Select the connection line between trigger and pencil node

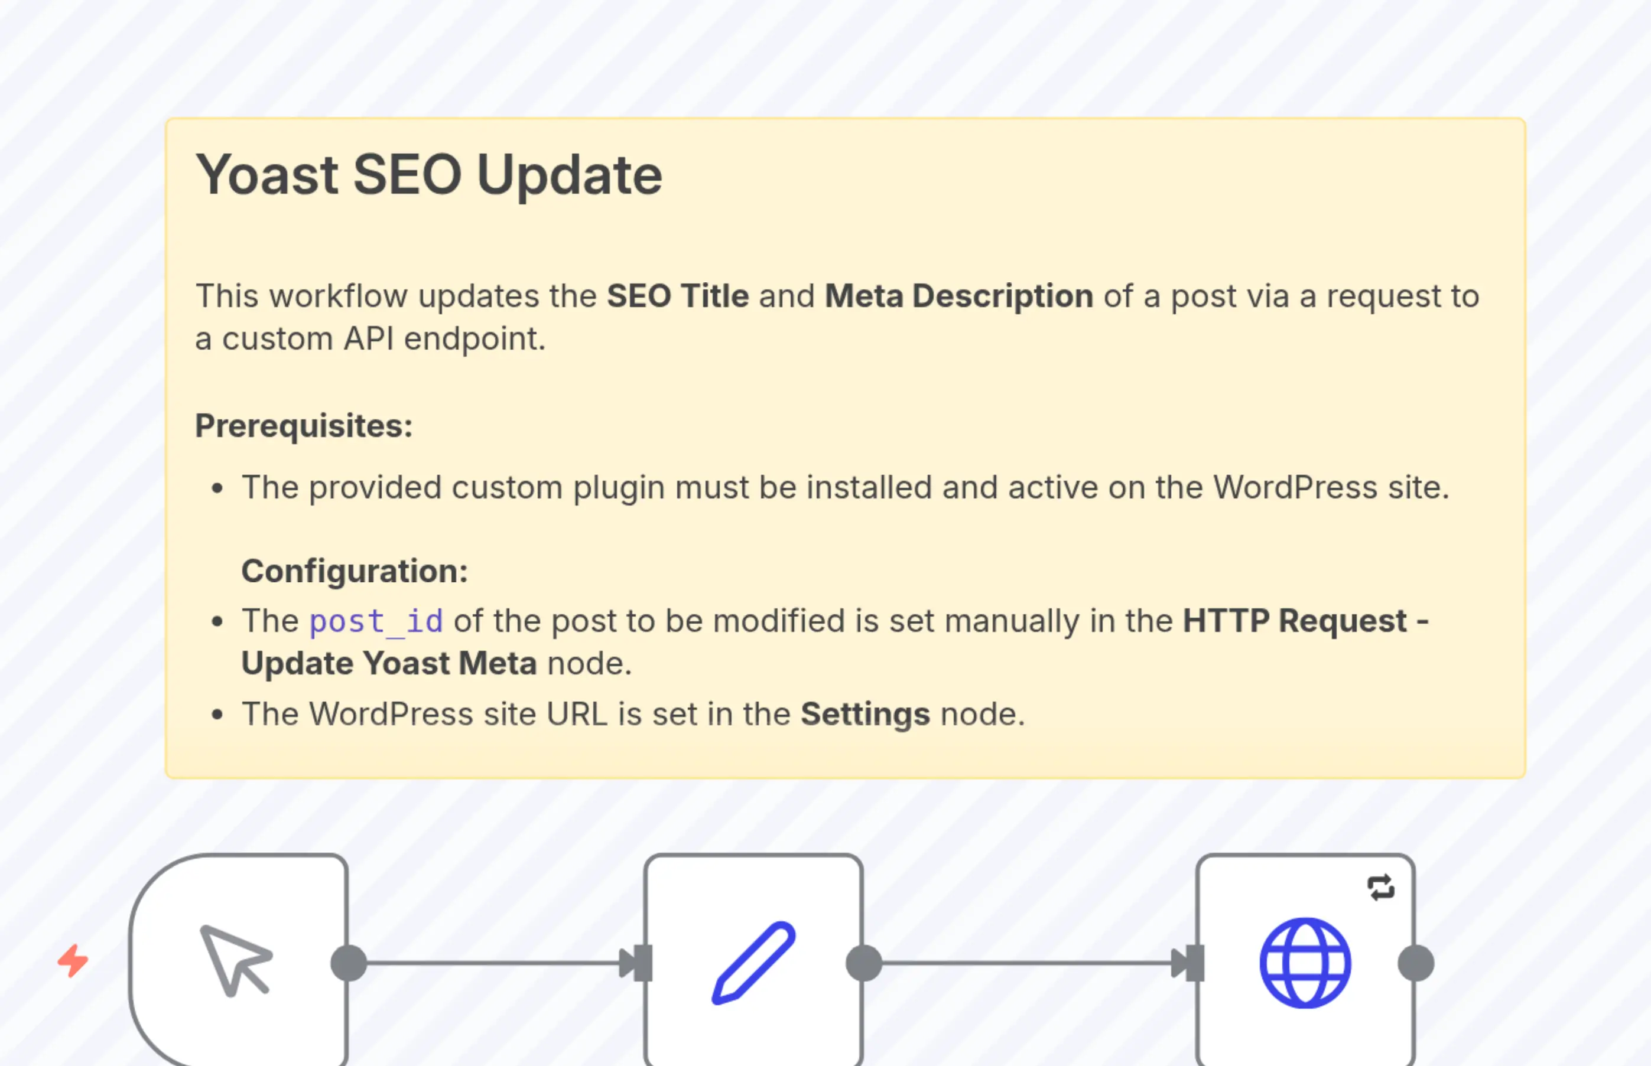coord(495,961)
